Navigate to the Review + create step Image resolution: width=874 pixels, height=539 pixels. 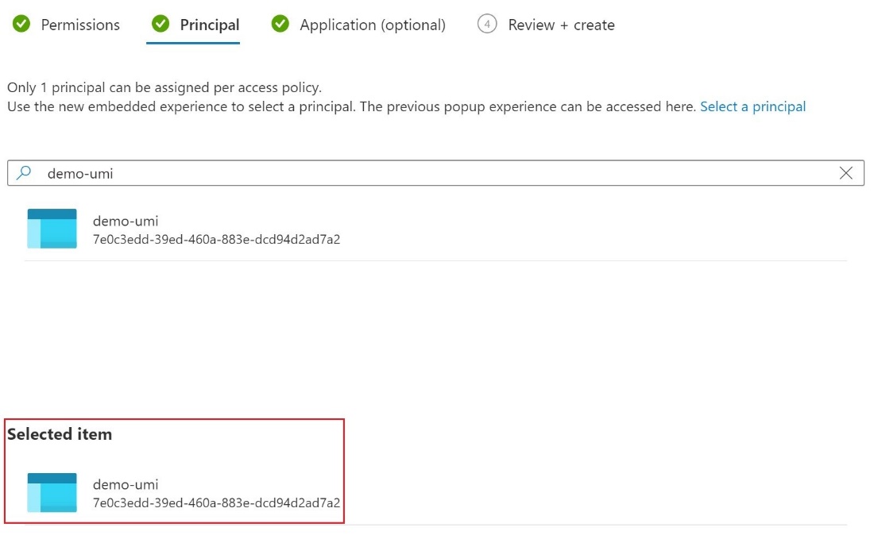click(x=562, y=25)
